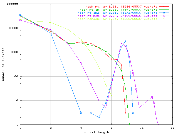Click the dark green plus legend line sample
This screenshot has width=178, height=134.
click(x=164, y=10)
